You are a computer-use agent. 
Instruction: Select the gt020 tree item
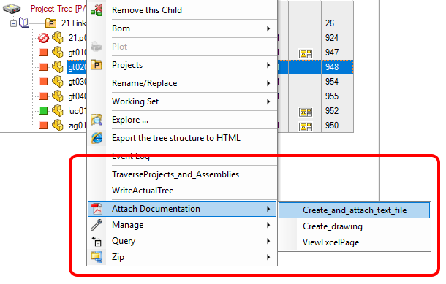[x=77, y=67]
